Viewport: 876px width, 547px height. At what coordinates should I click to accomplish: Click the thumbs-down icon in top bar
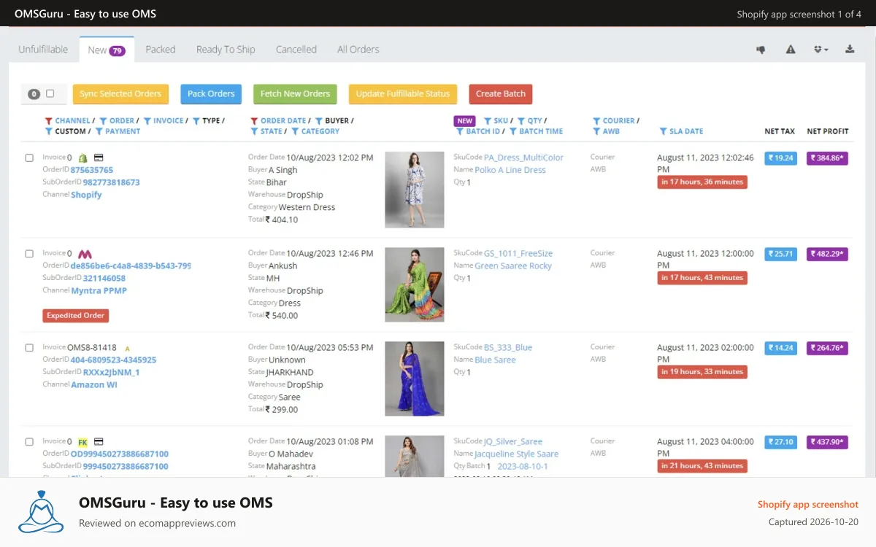point(761,50)
